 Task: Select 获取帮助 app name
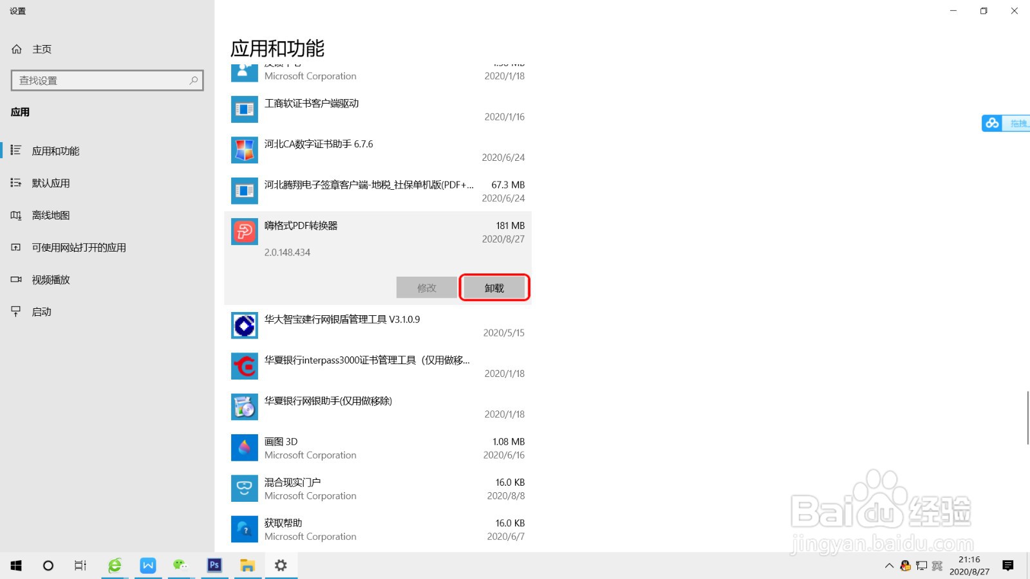pos(283,523)
